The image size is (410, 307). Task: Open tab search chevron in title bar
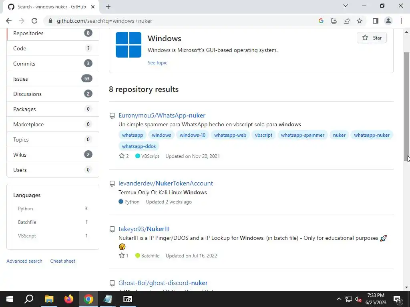click(x=346, y=6)
